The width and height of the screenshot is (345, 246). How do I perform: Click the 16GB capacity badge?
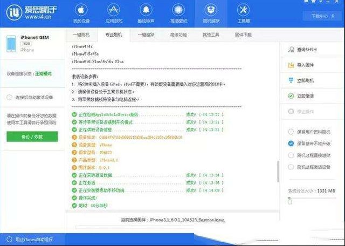click(x=26, y=44)
